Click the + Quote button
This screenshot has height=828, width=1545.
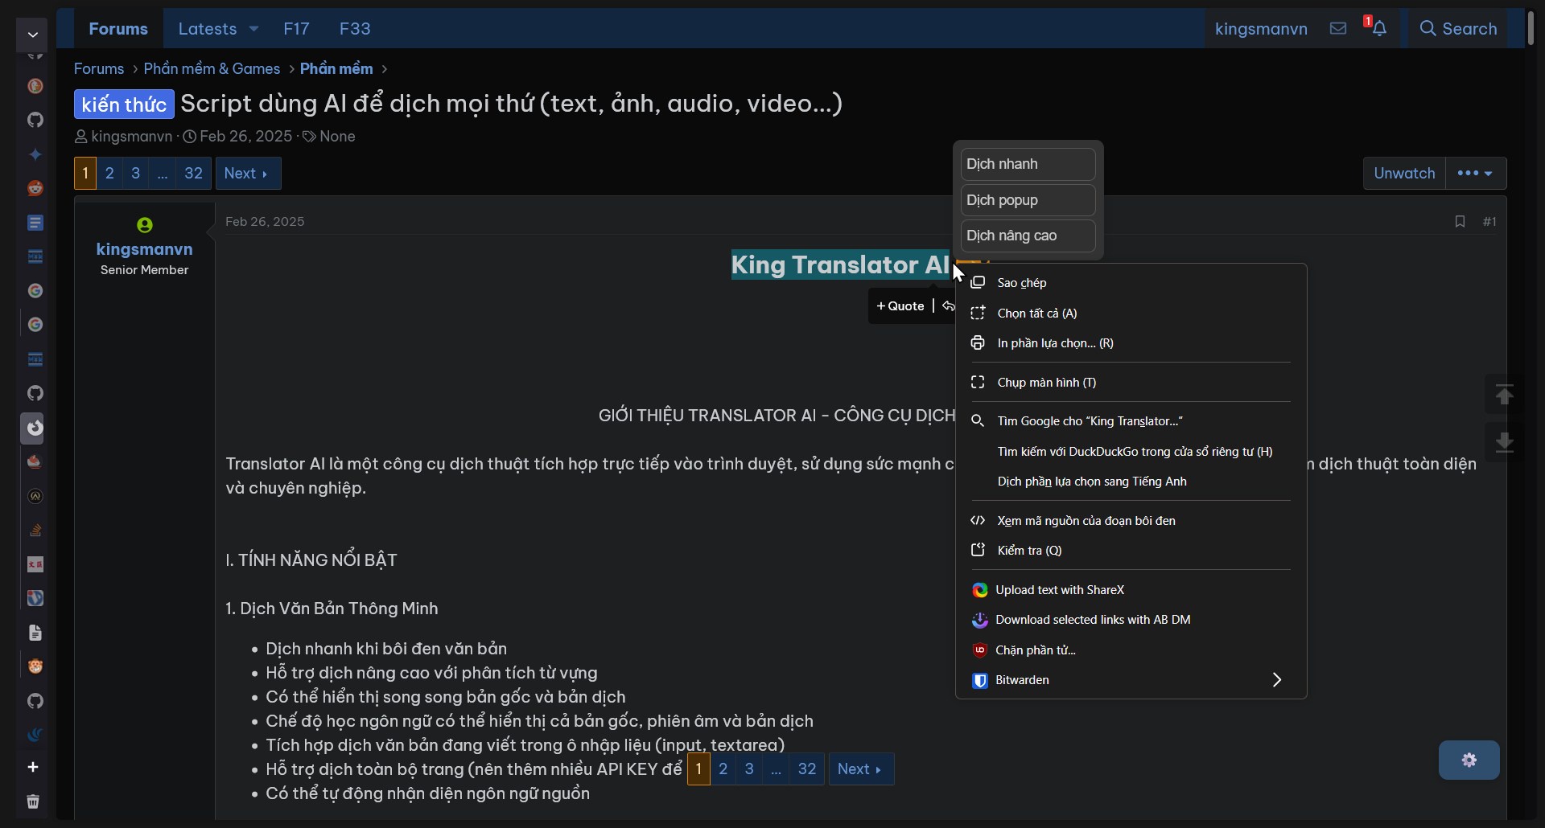point(900,306)
